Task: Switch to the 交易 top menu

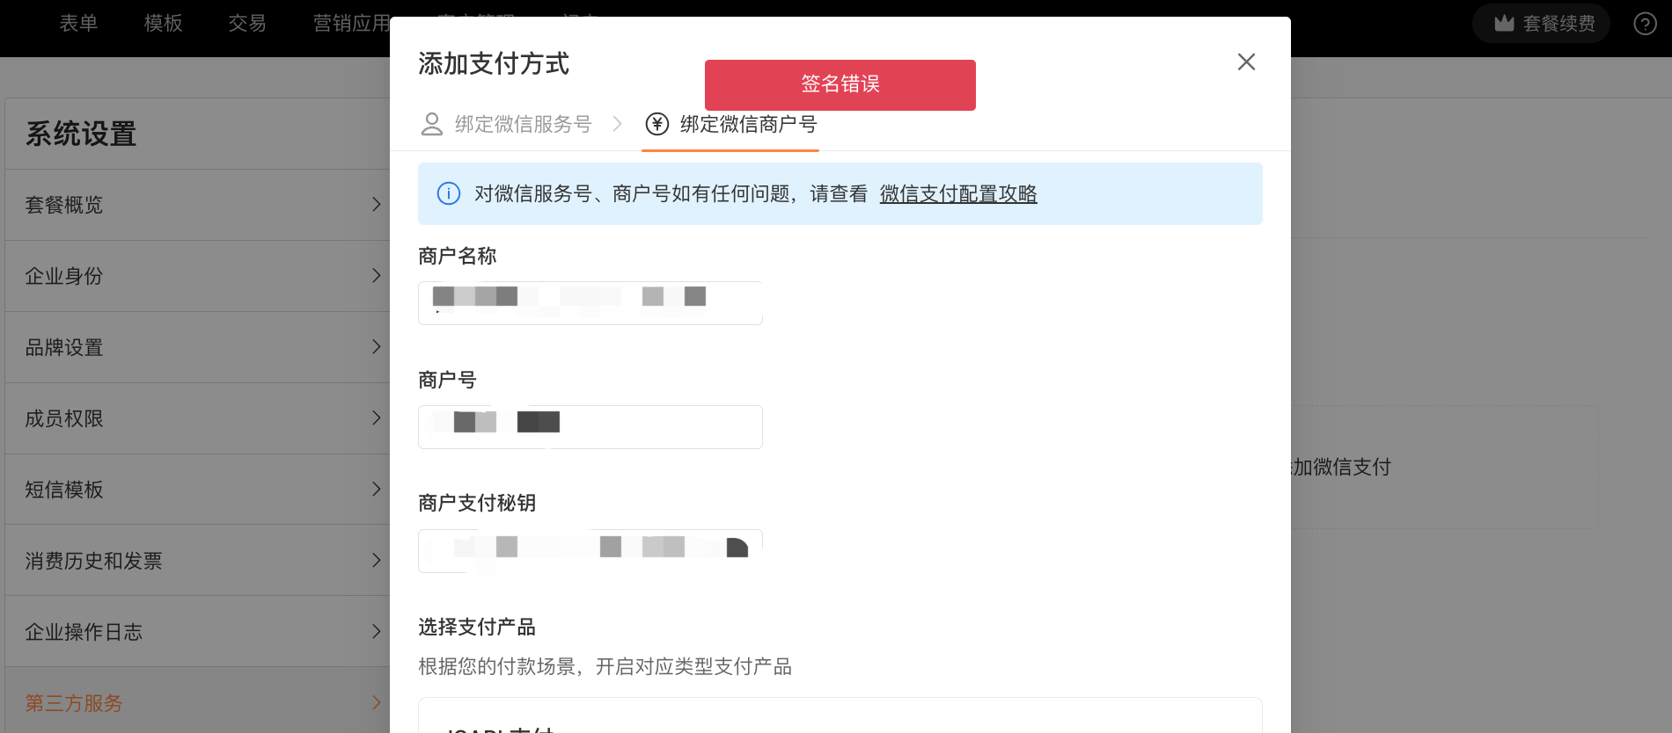Action: [x=247, y=23]
